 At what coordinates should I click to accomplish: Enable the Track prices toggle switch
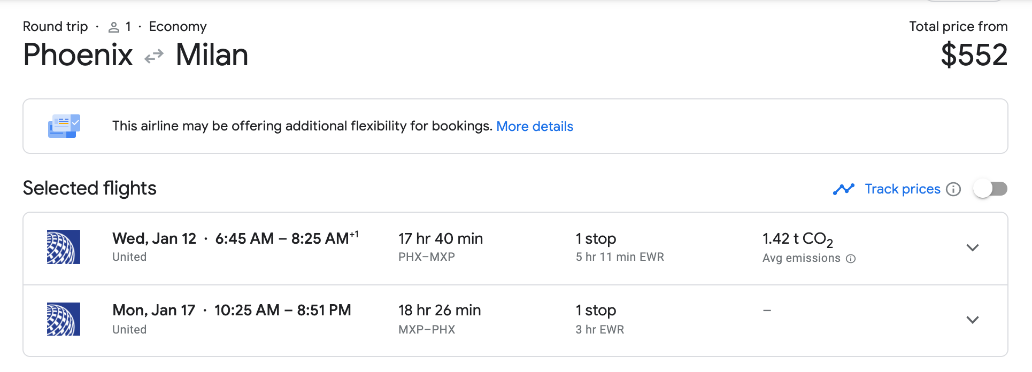point(990,189)
